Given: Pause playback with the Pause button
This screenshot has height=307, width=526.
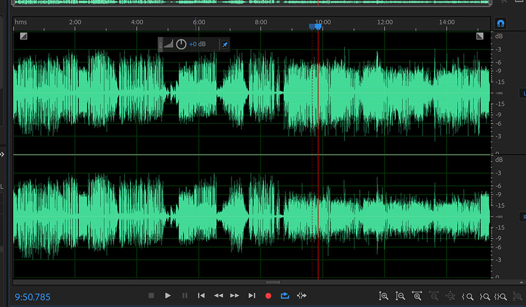Looking at the screenshot, I should (185, 295).
